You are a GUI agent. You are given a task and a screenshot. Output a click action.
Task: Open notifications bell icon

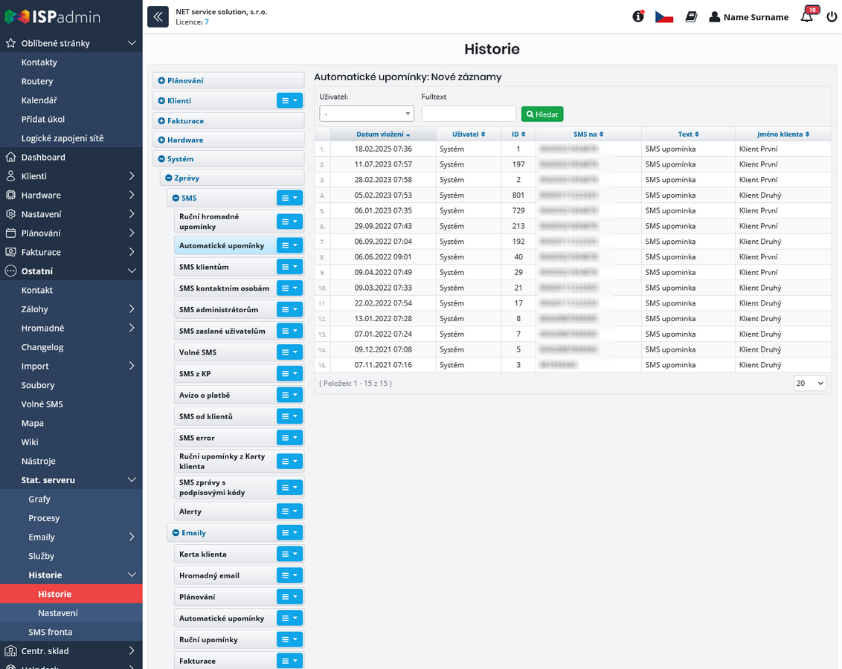(x=807, y=16)
